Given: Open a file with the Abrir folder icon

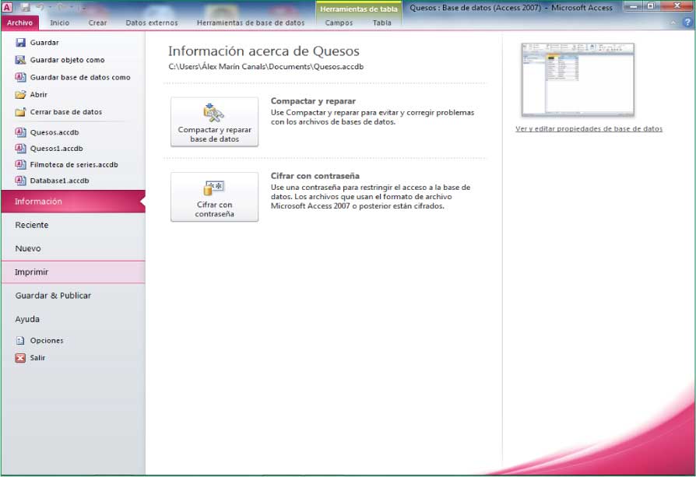Looking at the screenshot, I should [x=21, y=95].
